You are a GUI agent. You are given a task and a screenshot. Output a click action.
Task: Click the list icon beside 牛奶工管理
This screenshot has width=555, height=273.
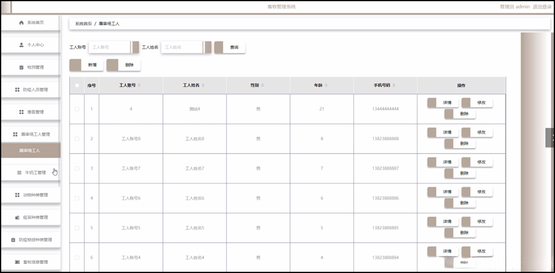(19, 173)
